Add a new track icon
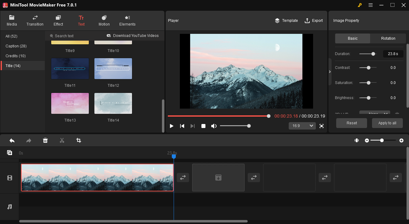The width and height of the screenshot is (409, 224). 10,153
